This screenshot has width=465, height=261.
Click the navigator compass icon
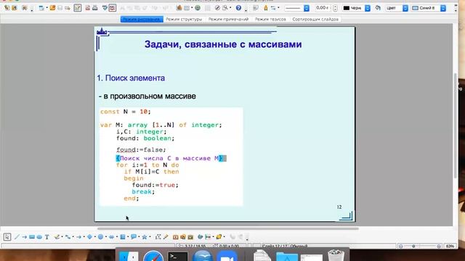click(217, 8)
